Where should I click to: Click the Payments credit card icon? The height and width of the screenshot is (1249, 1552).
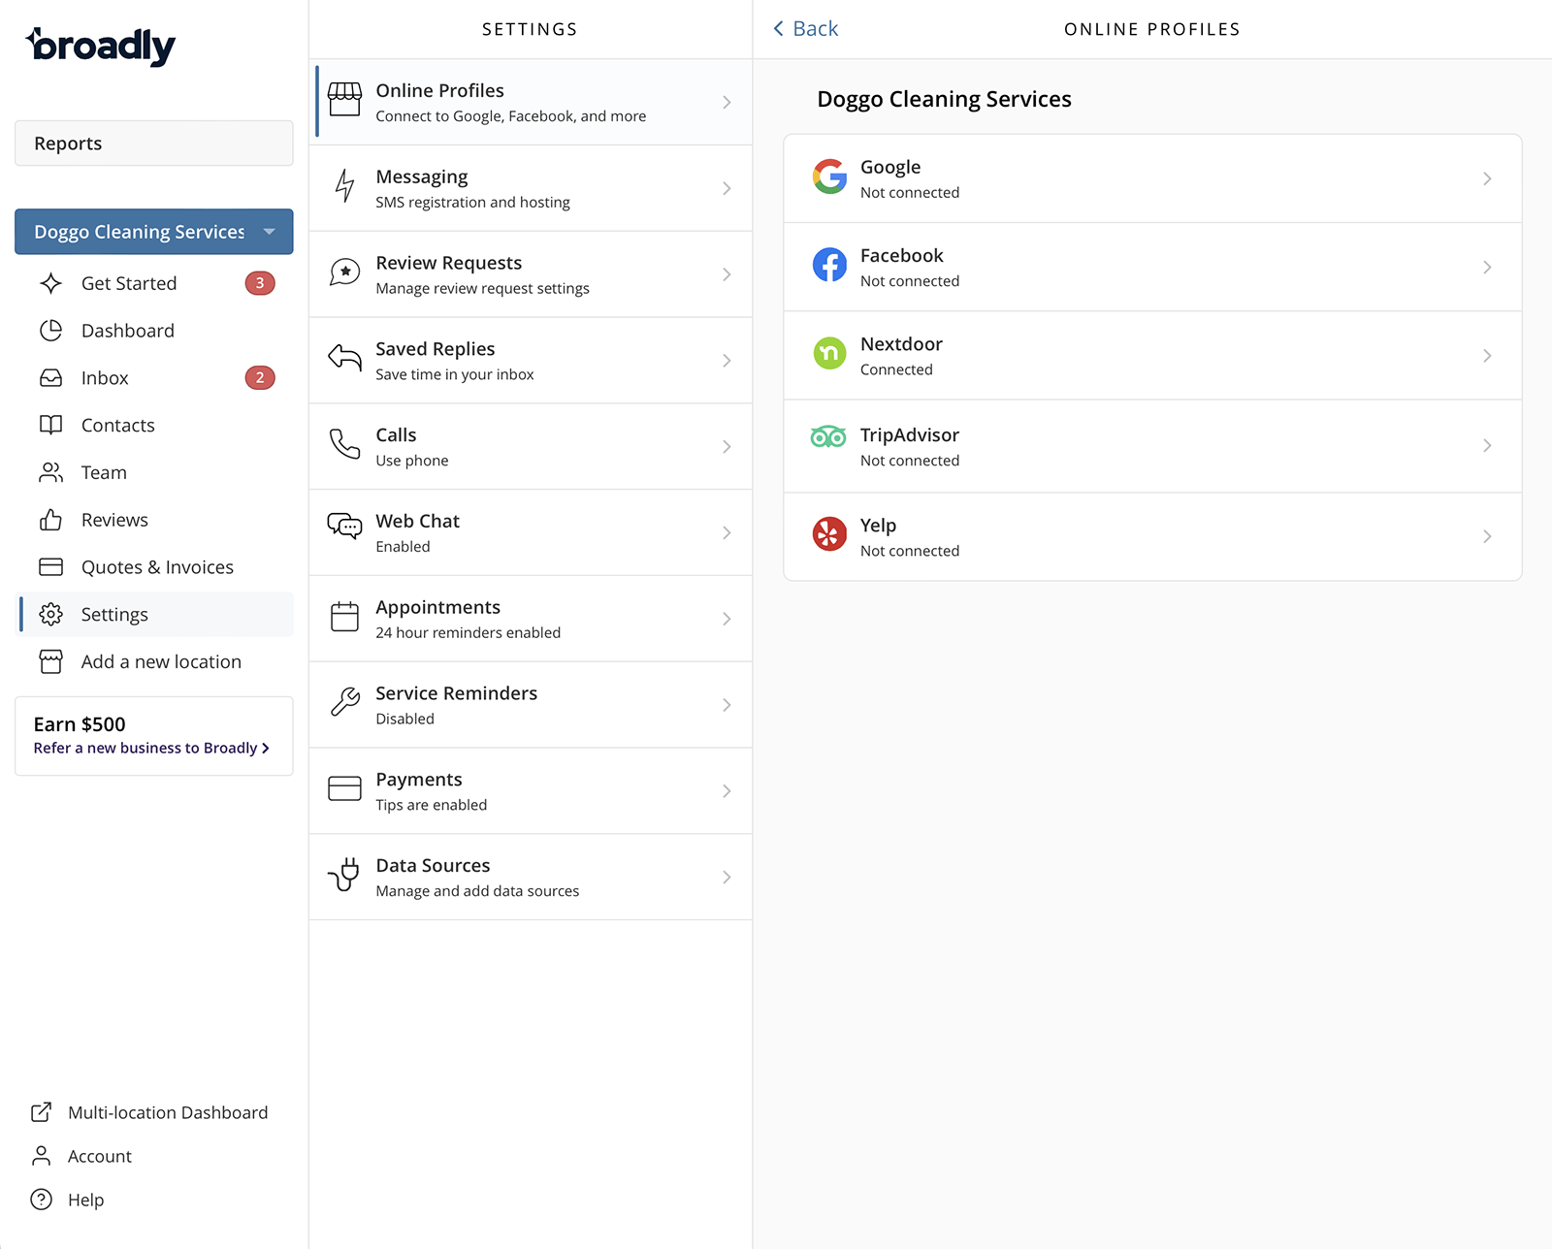point(344,788)
